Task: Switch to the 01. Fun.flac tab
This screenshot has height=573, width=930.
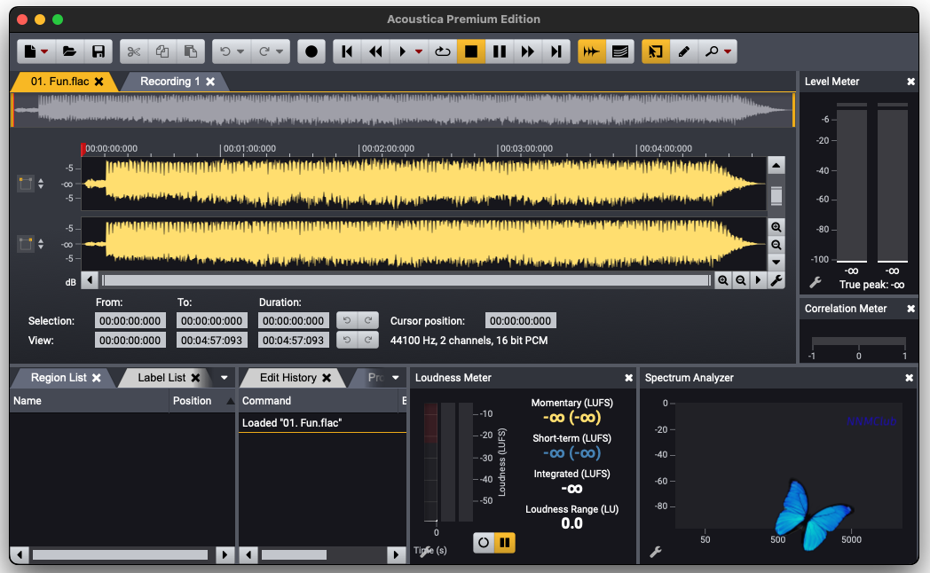Action: [60, 82]
